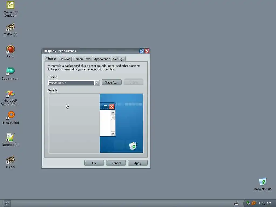Click the sample window's maximize button

coord(105,107)
